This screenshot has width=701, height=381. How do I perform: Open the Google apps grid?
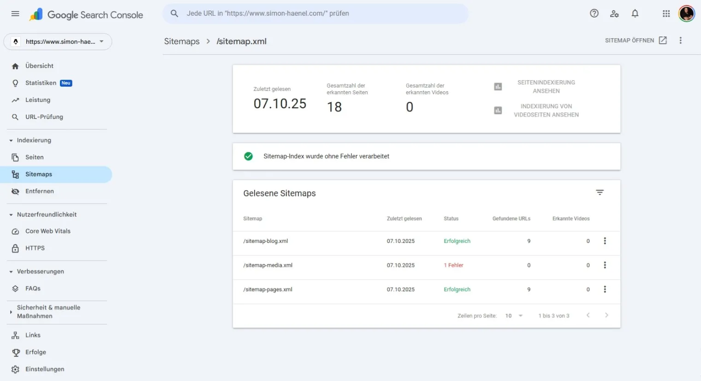(x=666, y=13)
